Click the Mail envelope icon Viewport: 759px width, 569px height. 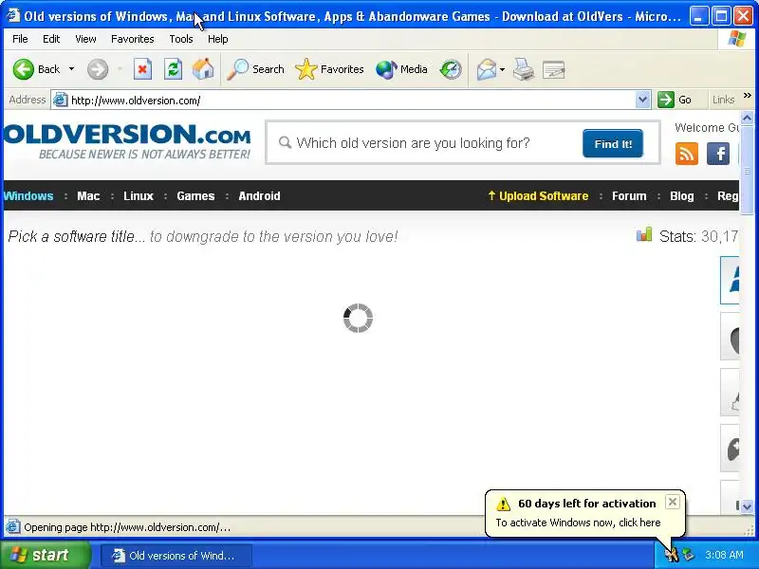[487, 69]
